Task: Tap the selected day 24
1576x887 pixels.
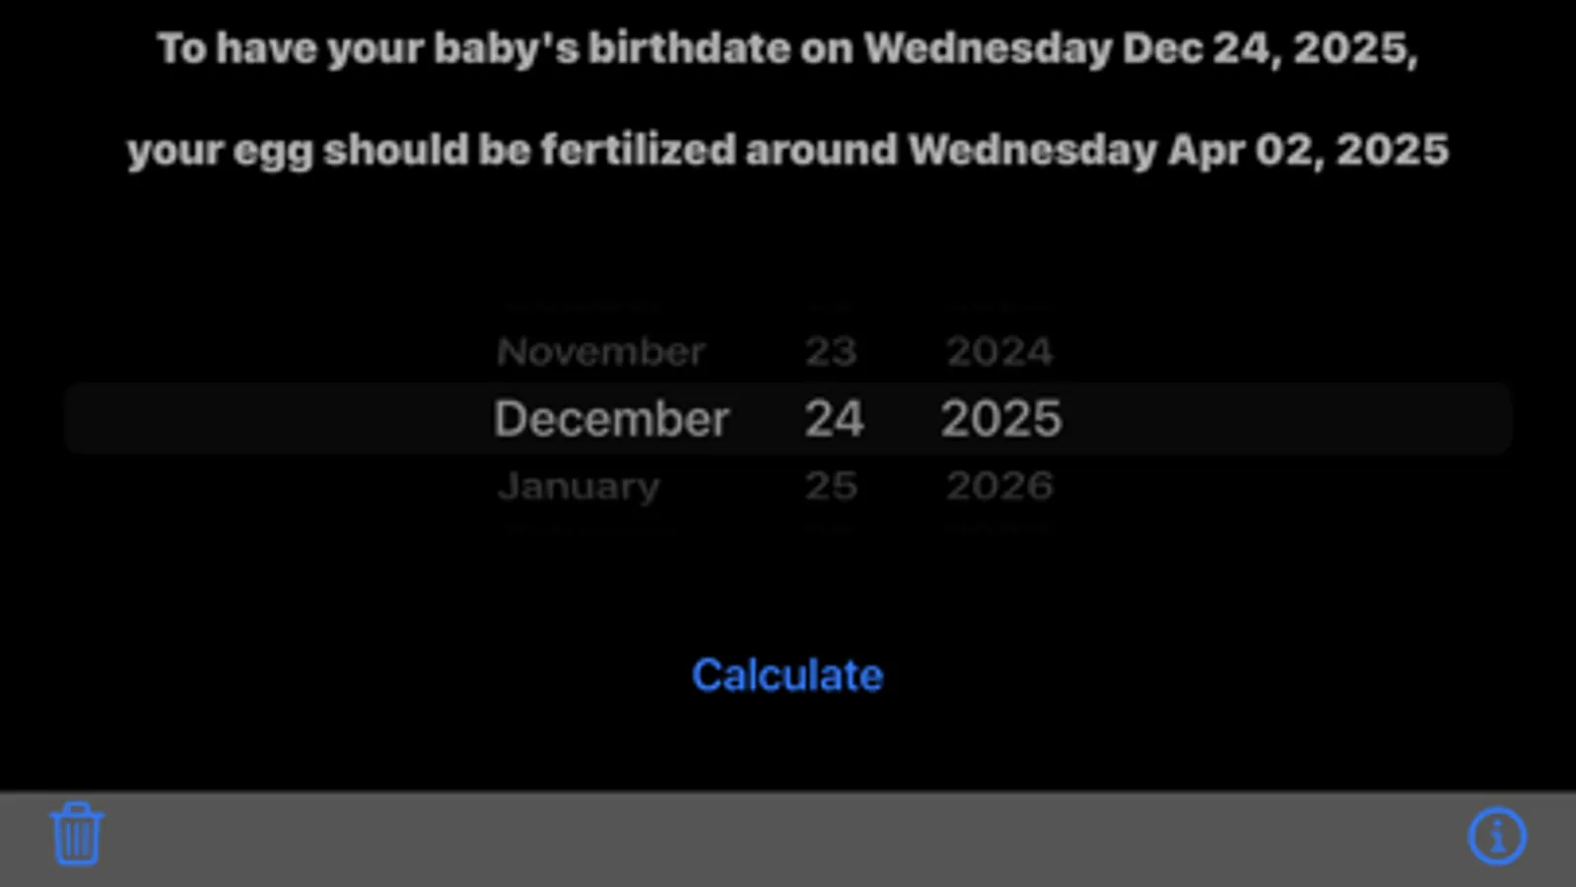Action: pyautogui.click(x=834, y=419)
